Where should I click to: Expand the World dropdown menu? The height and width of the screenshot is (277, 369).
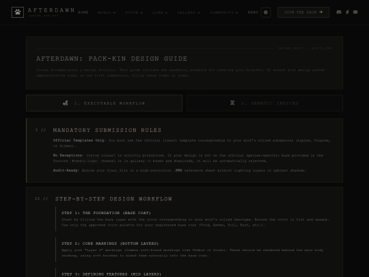107,12
